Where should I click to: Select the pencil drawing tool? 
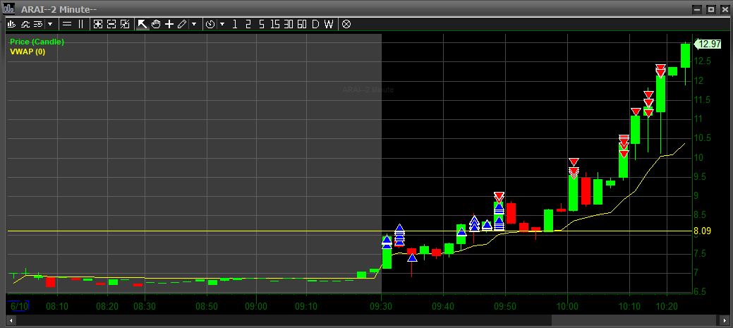182,24
